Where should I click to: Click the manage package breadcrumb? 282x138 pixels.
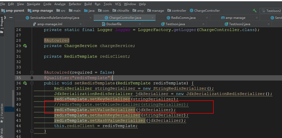point(155,11)
